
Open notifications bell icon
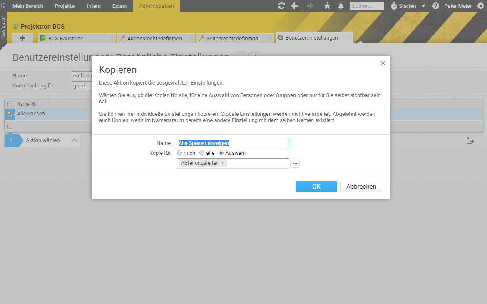[x=341, y=6]
